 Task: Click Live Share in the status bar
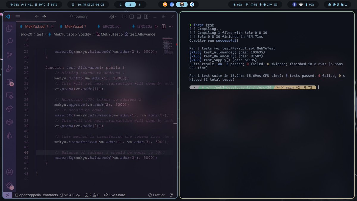pyautogui.click(x=115, y=195)
